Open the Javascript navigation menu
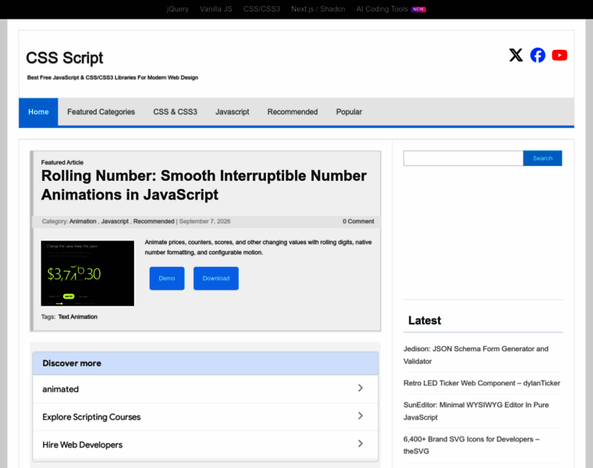The image size is (593, 468). 233,112
